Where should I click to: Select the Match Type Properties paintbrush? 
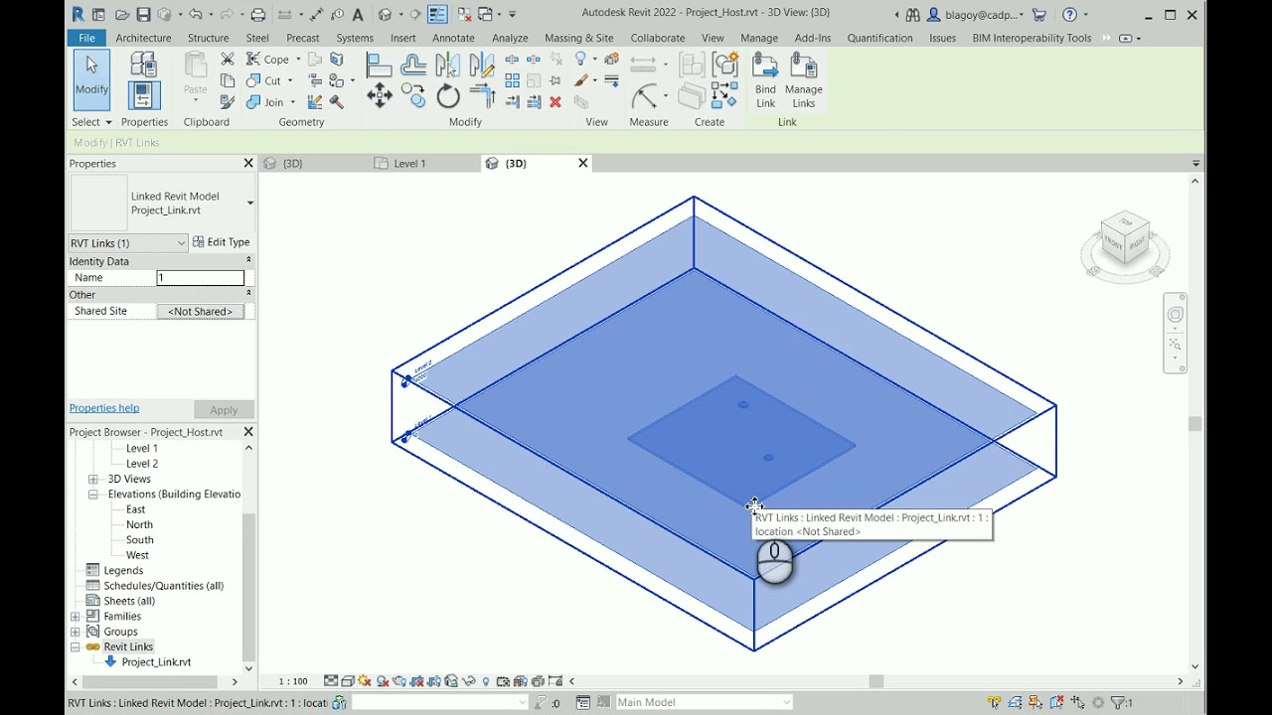coord(228,102)
